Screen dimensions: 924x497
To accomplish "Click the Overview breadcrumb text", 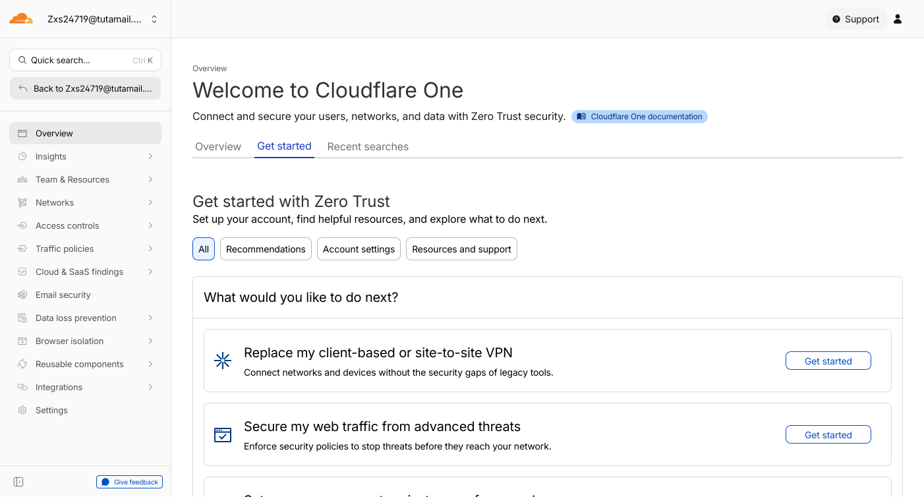I will point(210,69).
